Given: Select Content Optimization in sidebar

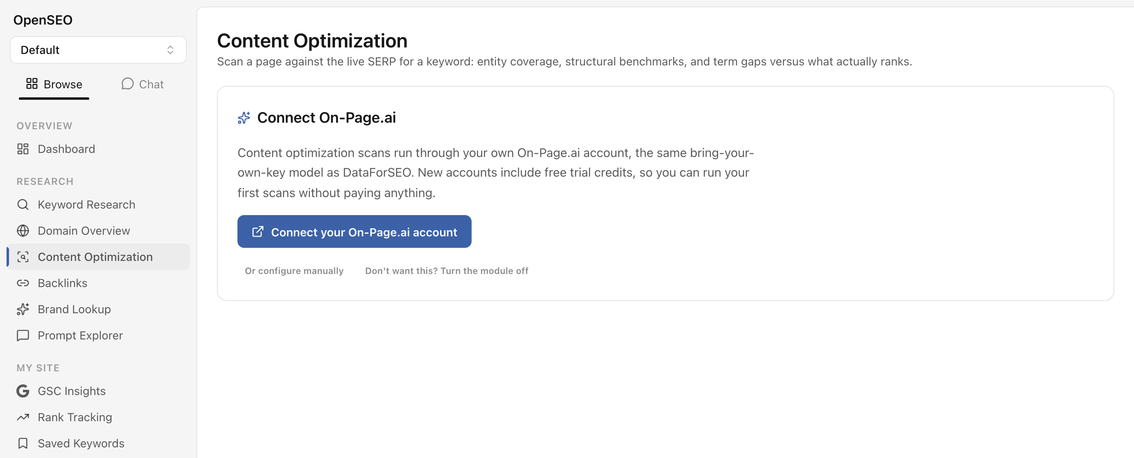Looking at the screenshot, I should coord(99,257).
